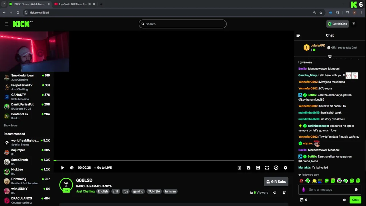Screen dimensions: 366x206
Task: Select the tunisian tag
Action: click(170, 191)
